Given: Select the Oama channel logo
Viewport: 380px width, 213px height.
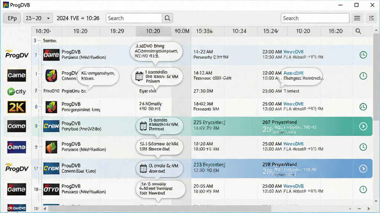Looking at the screenshot, I should coord(16,147).
